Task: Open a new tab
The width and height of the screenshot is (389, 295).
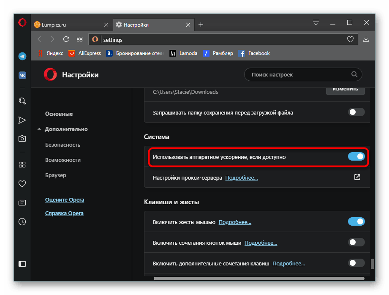Action: click(x=201, y=25)
